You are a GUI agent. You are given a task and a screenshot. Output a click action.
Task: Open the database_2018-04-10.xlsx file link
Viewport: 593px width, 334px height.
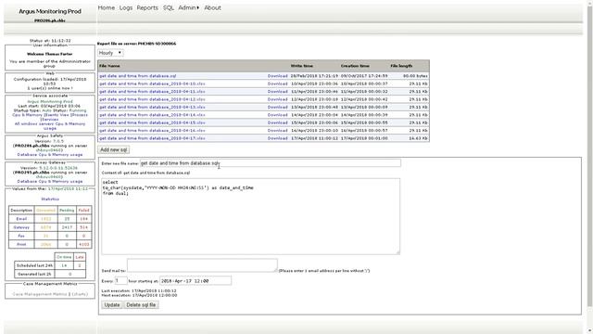click(x=152, y=83)
